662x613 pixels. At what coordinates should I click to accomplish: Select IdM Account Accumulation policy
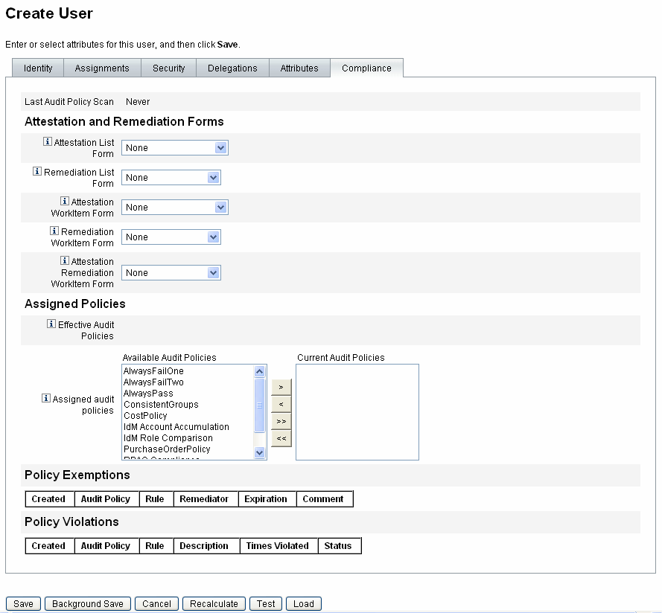(x=176, y=427)
